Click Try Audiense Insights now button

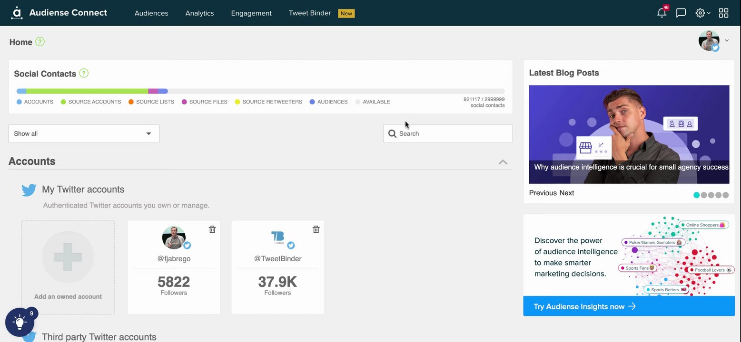coord(629,306)
